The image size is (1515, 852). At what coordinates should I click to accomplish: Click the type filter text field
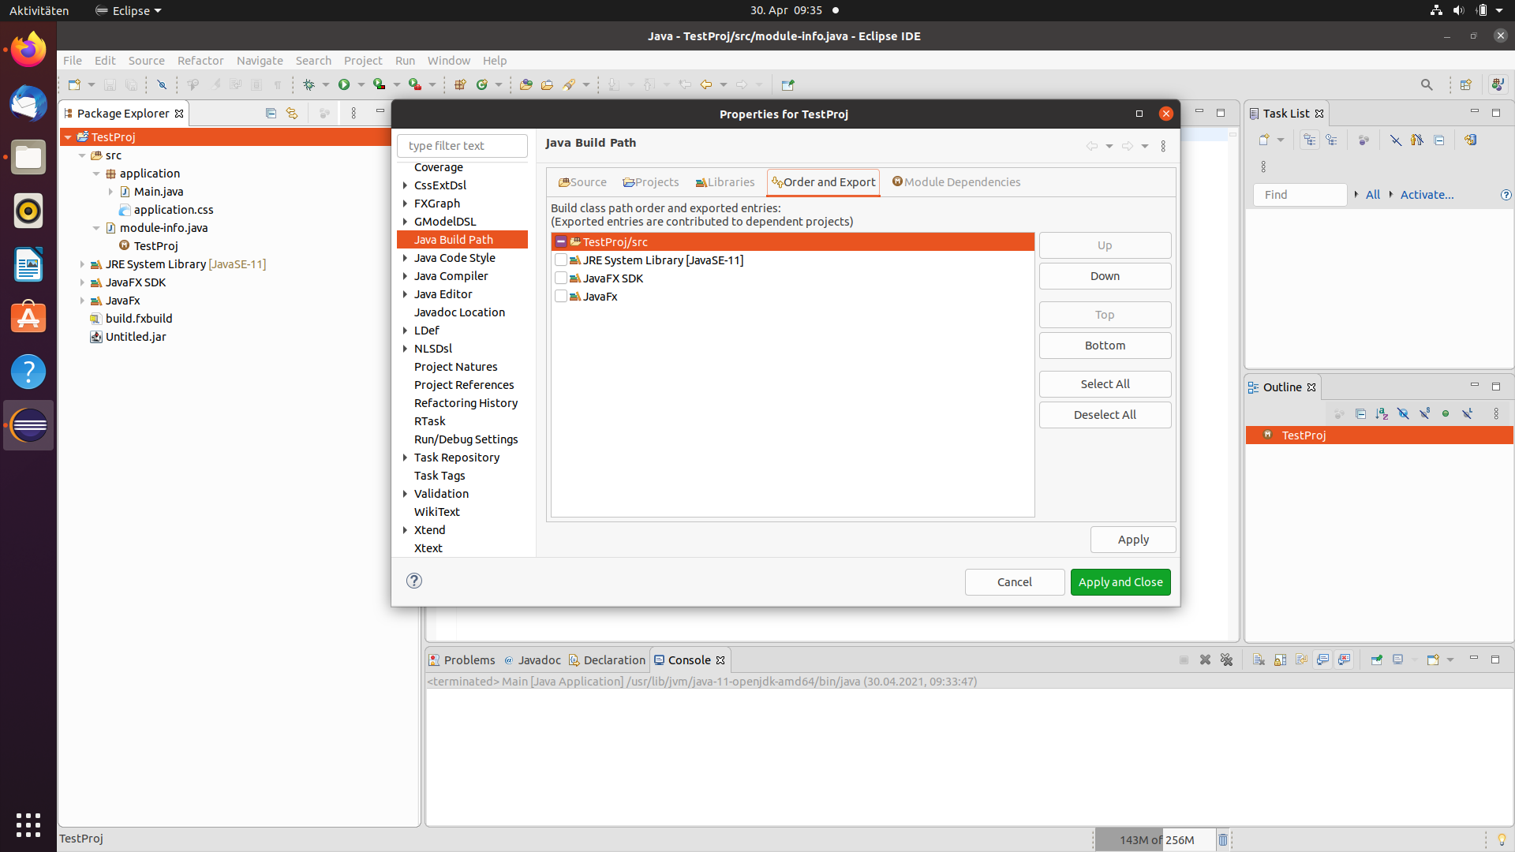[x=462, y=146]
